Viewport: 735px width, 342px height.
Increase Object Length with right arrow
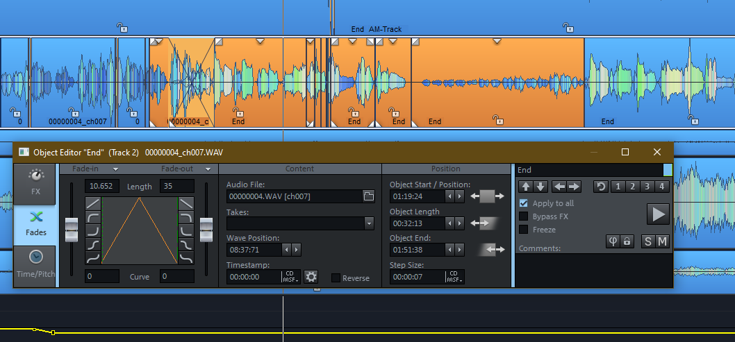coord(459,223)
